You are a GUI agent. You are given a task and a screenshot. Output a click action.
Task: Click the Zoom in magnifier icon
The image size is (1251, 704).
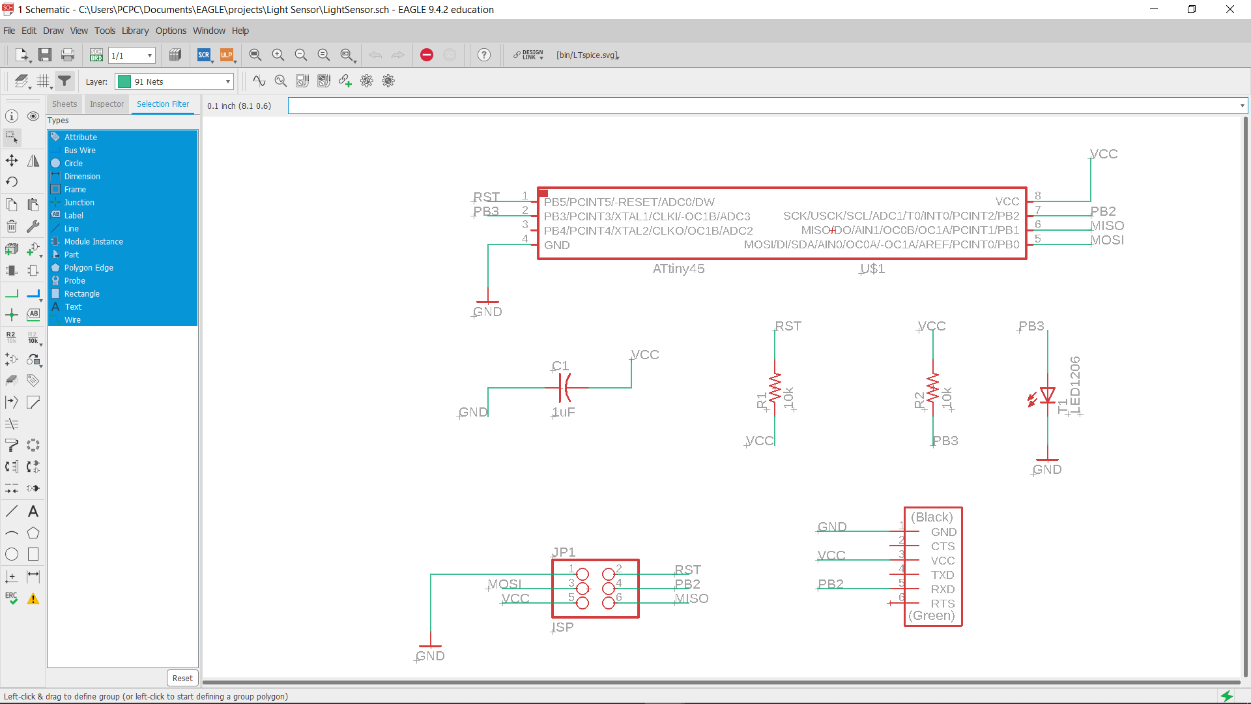pos(278,55)
